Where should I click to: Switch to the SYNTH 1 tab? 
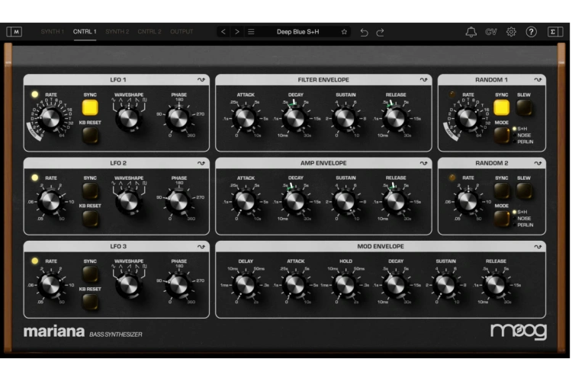52,32
